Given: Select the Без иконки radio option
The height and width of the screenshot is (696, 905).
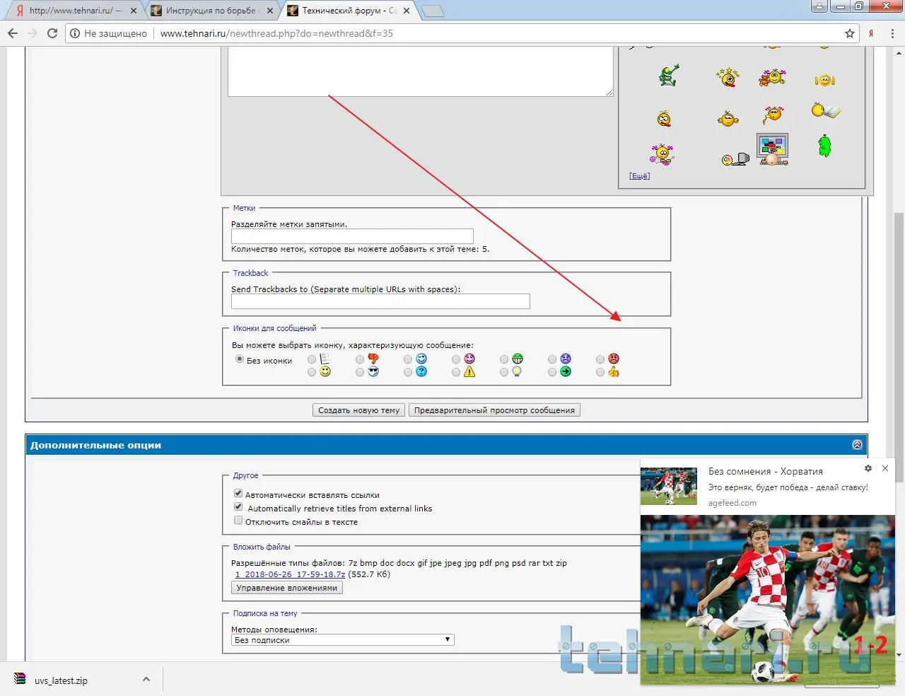Looking at the screenshot, I should 240,359.
